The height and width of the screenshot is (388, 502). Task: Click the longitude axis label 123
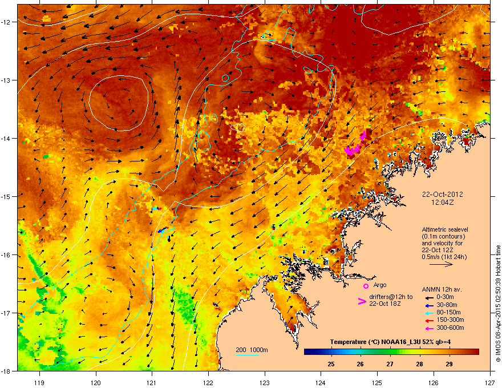click(265, 382)
